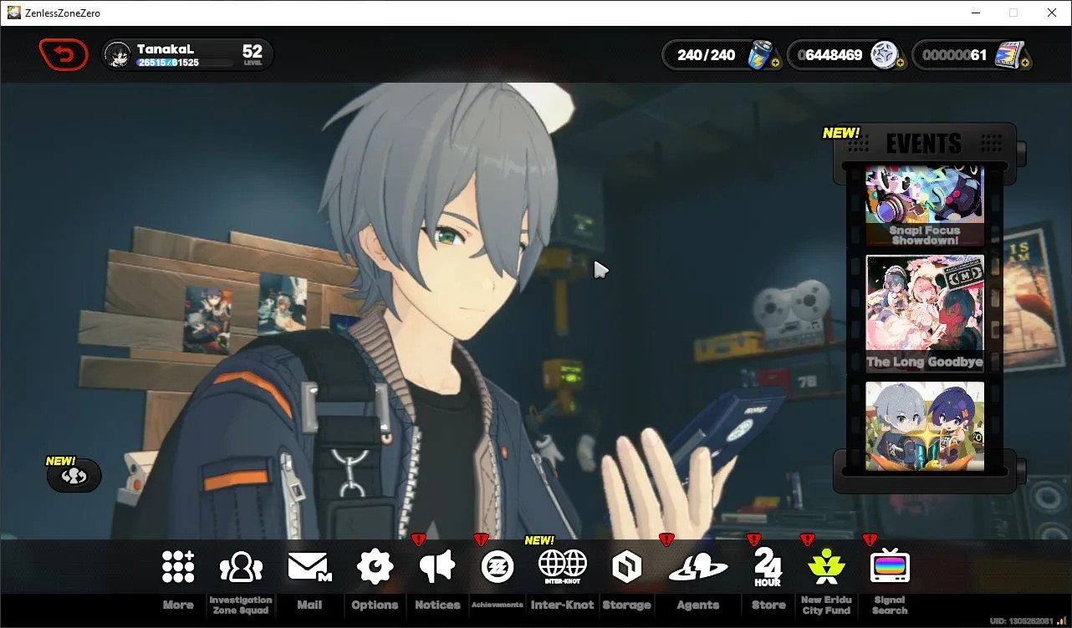1072x628 pixels.
Task: Click the 240/240 battery charge value
Action: (707, 55)
